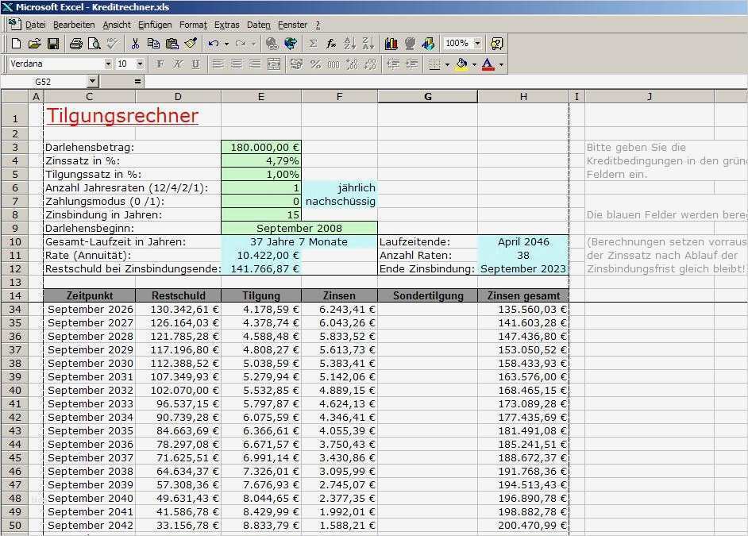
Task: Sort the data ascending
Action: coord(348,44)
